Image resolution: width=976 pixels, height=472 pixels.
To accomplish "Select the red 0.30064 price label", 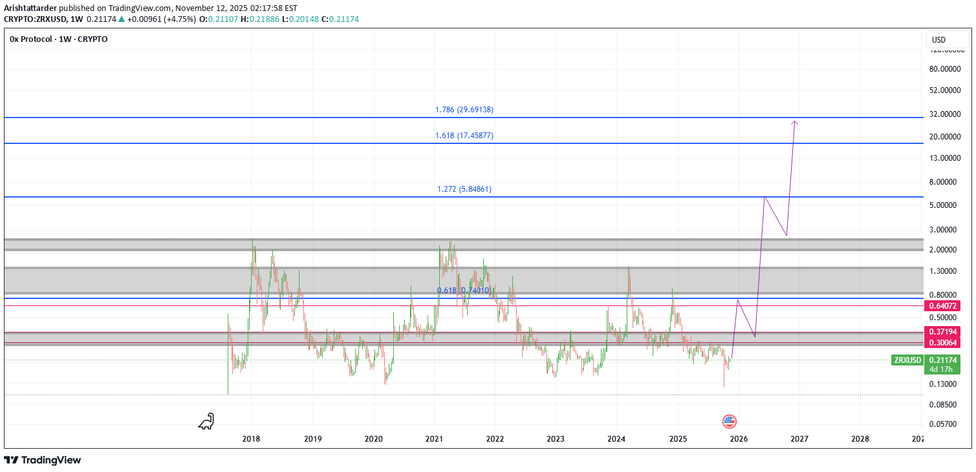I will (943, 343).
